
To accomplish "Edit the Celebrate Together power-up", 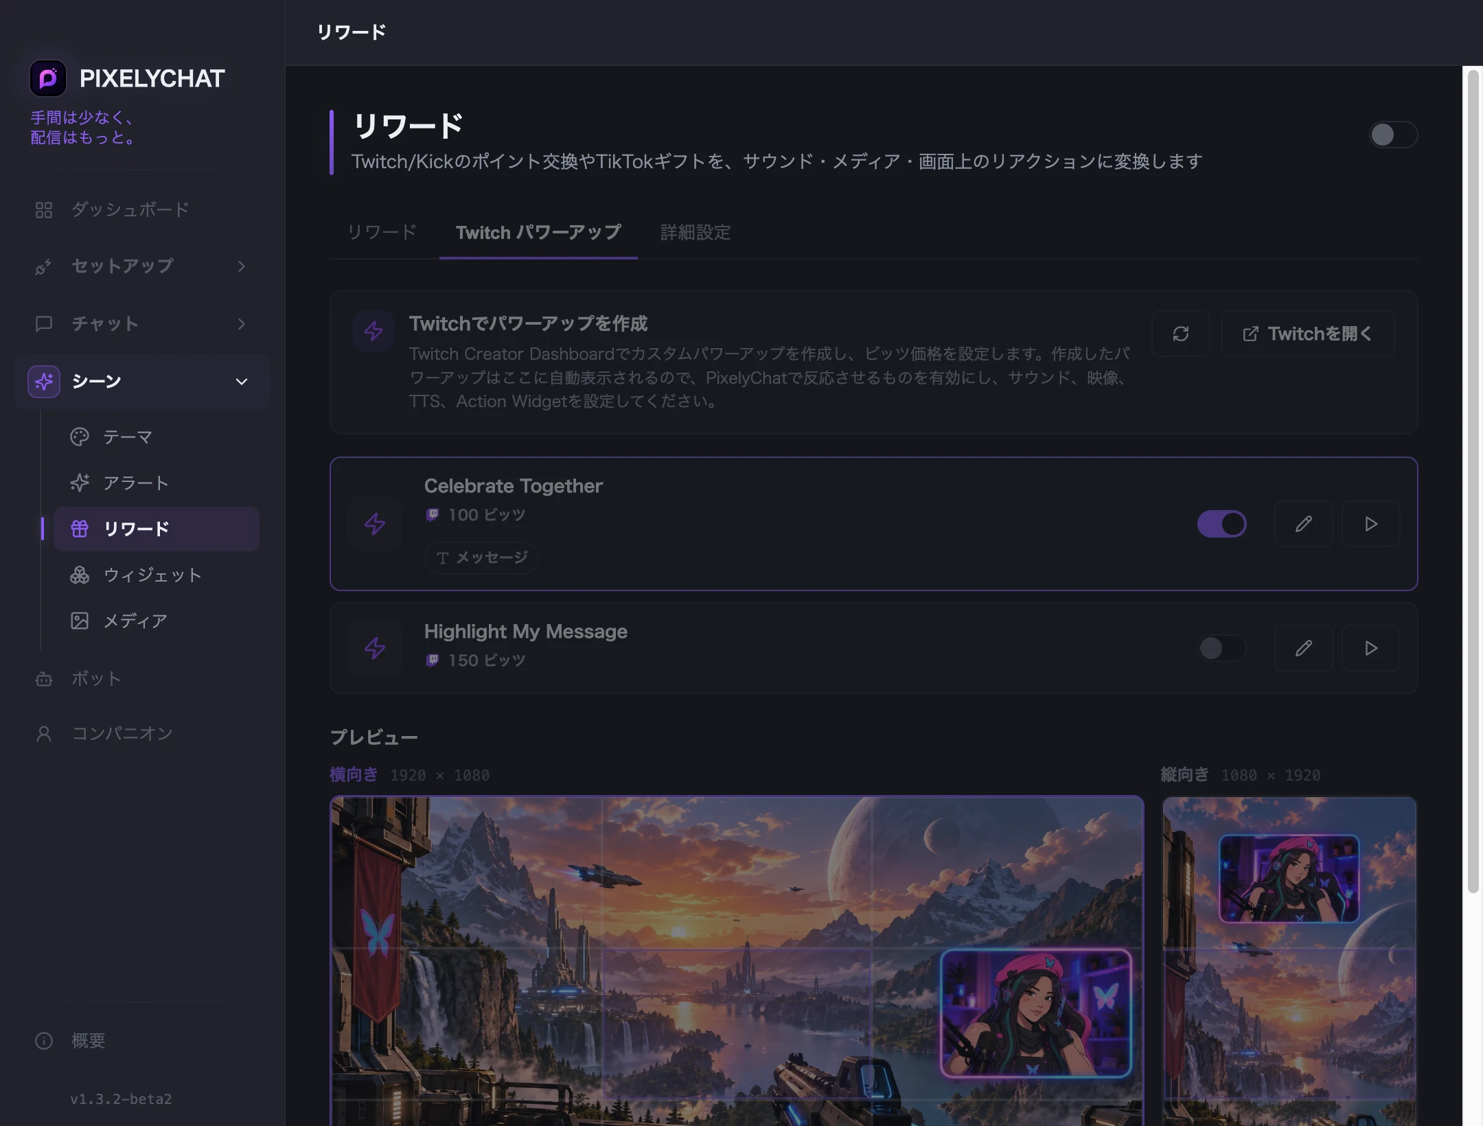I will point(1304,524).
